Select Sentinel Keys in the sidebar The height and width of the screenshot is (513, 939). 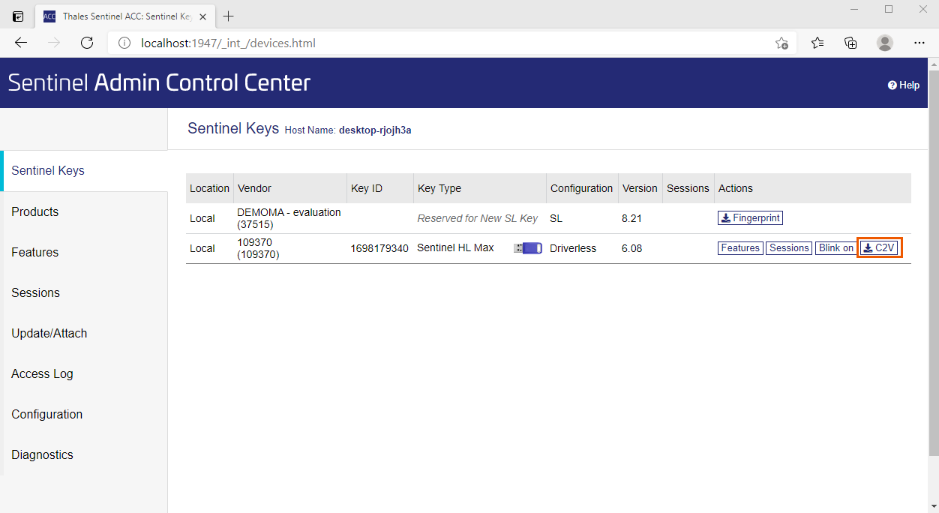84,171
